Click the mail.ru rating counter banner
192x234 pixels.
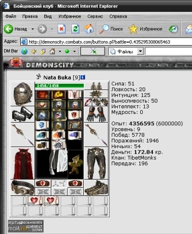click(26, 226)
